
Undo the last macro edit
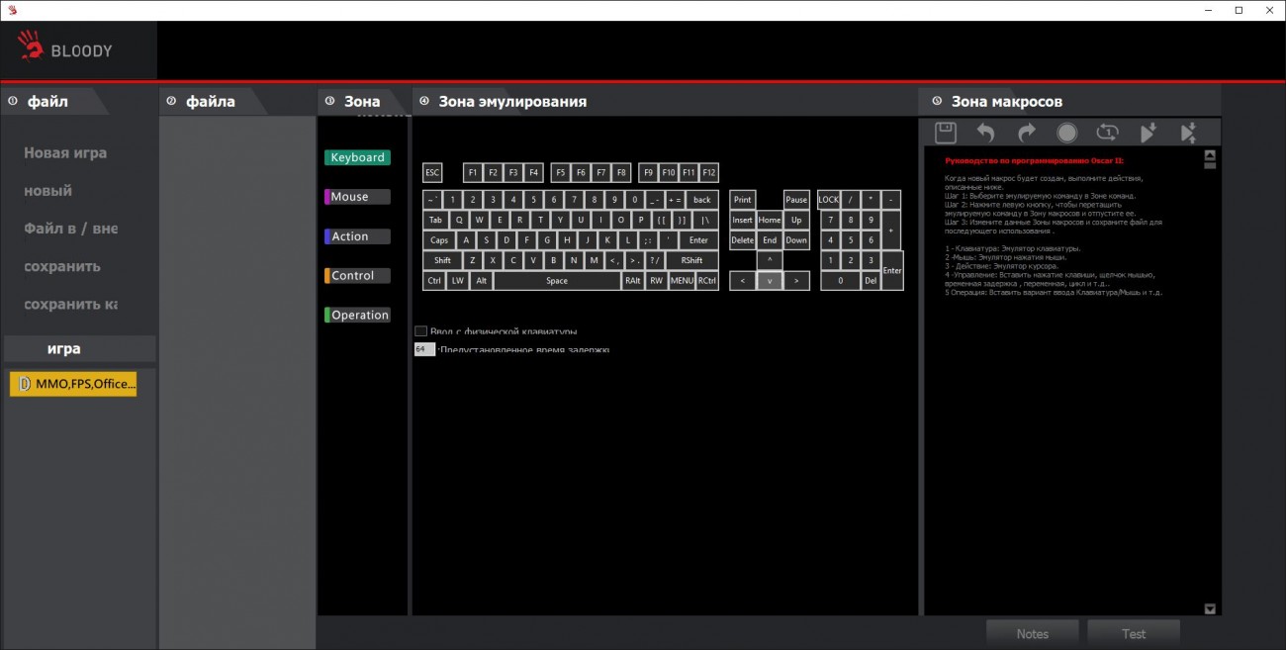[x=985, y=133]
